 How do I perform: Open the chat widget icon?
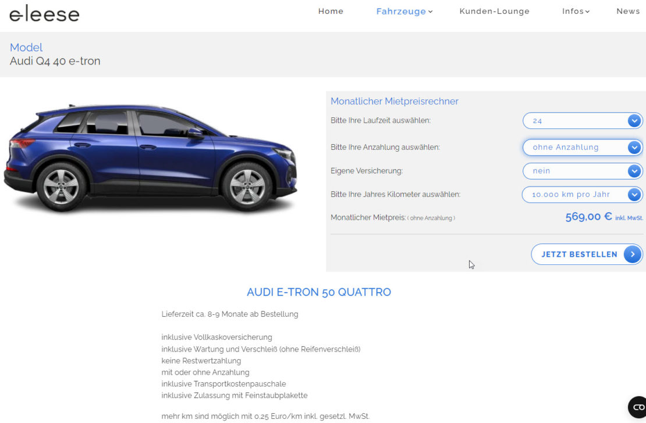(x=638, y=407)
